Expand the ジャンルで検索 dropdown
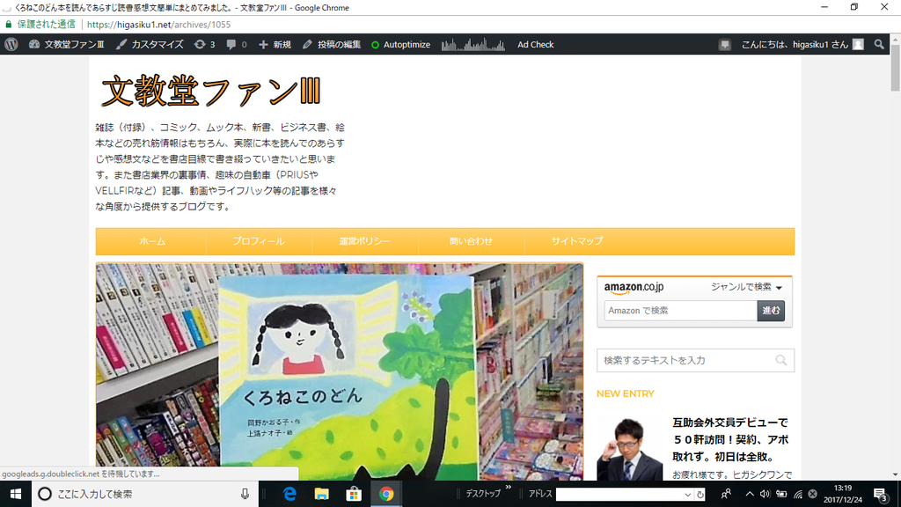The image size is (901, 507). [746, 287]
